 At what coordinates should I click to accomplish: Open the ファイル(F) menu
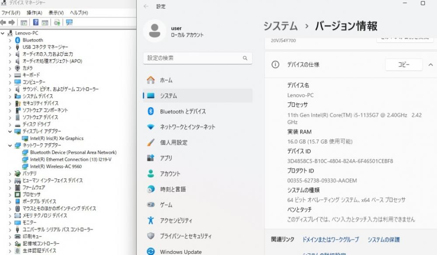click(x=11, y=13)
